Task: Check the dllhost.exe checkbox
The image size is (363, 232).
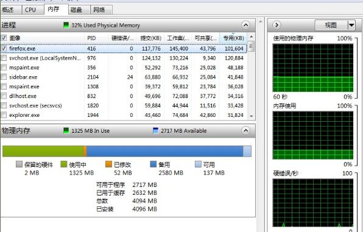Action: (4, 96)
